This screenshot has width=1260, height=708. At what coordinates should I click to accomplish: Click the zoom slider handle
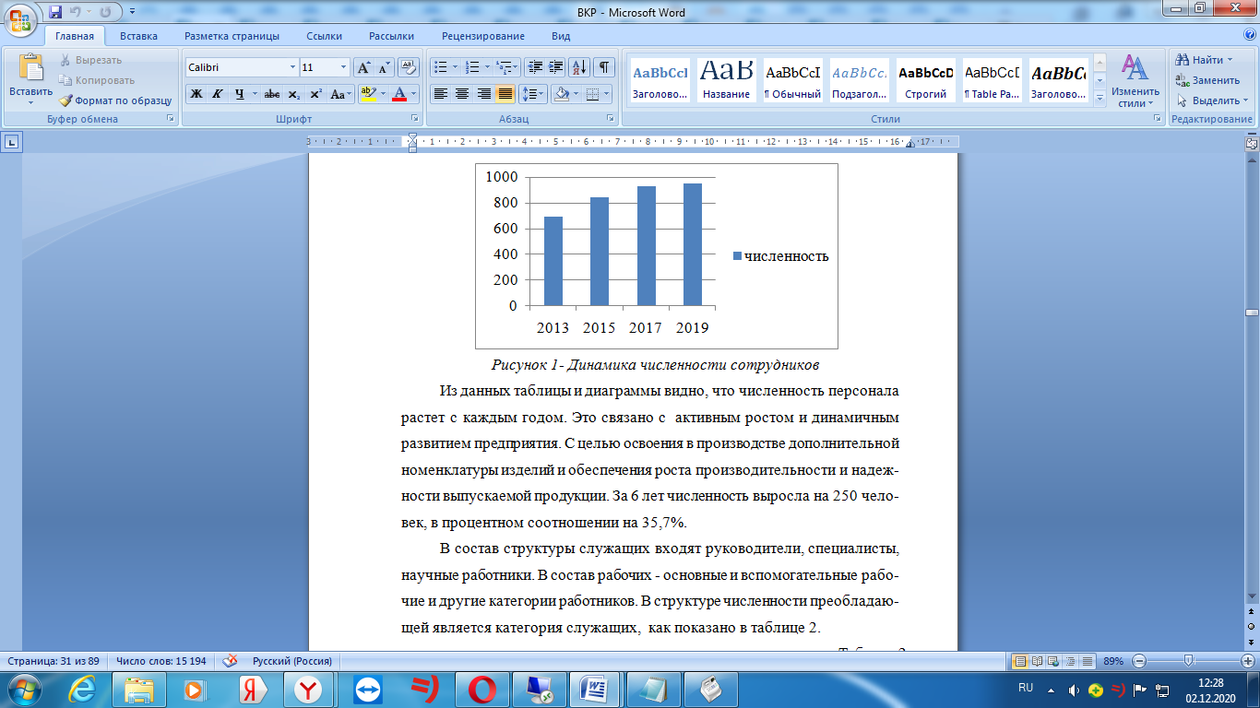click(x=1188, y=661)
